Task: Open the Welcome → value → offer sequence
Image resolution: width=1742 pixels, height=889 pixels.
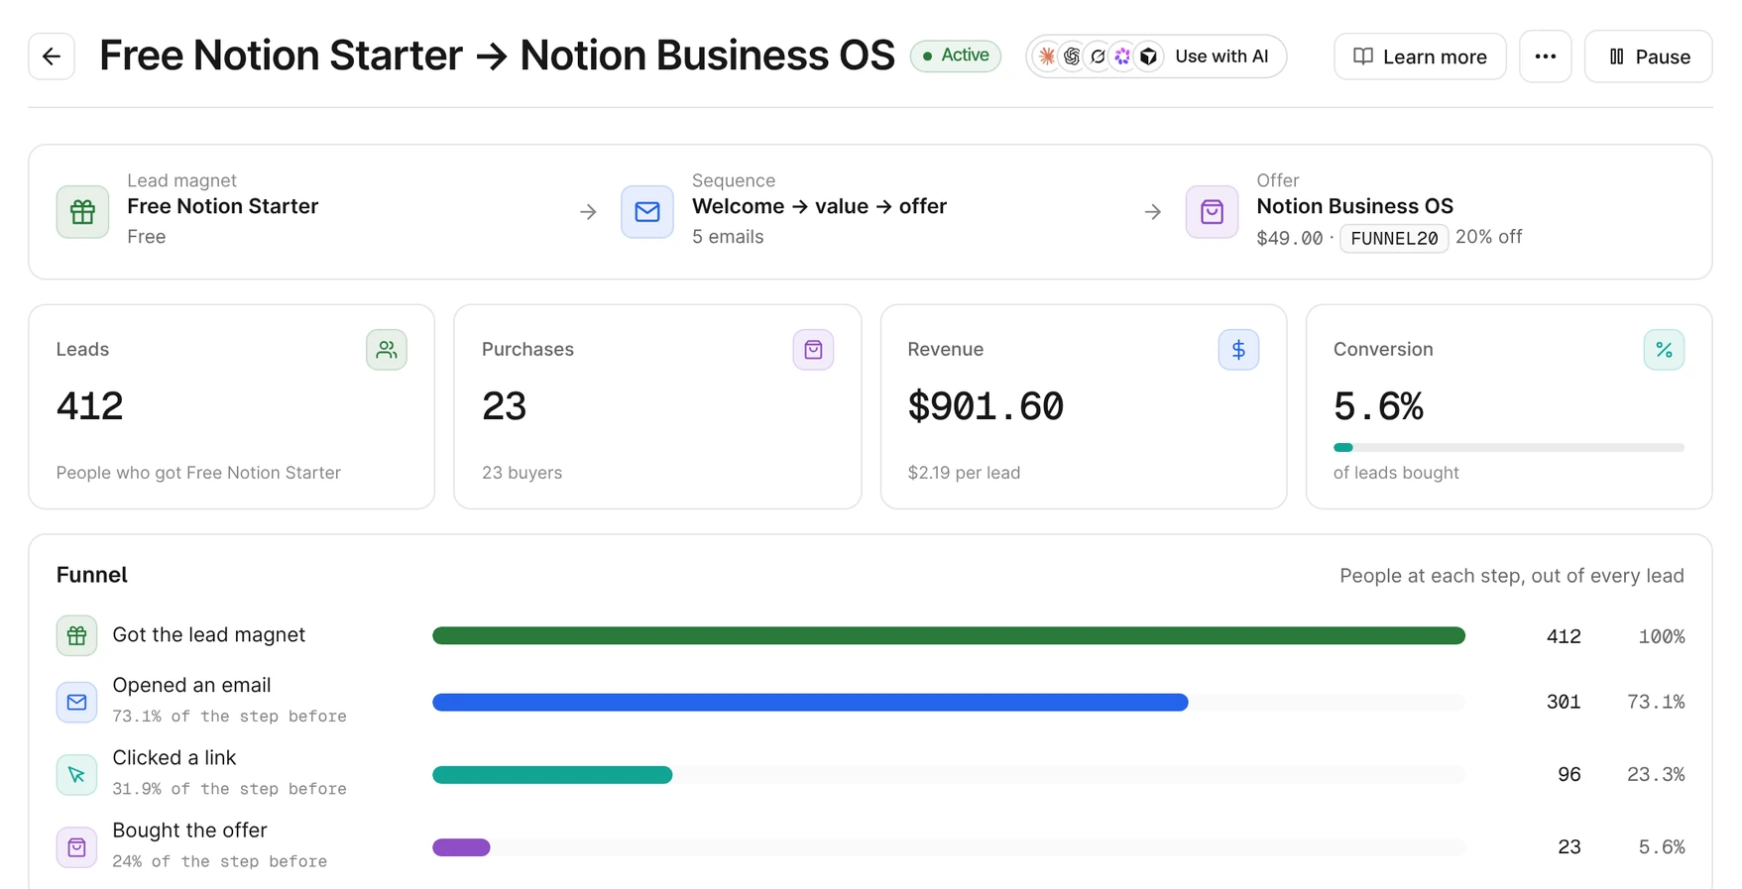Action: tap(819, 206)
